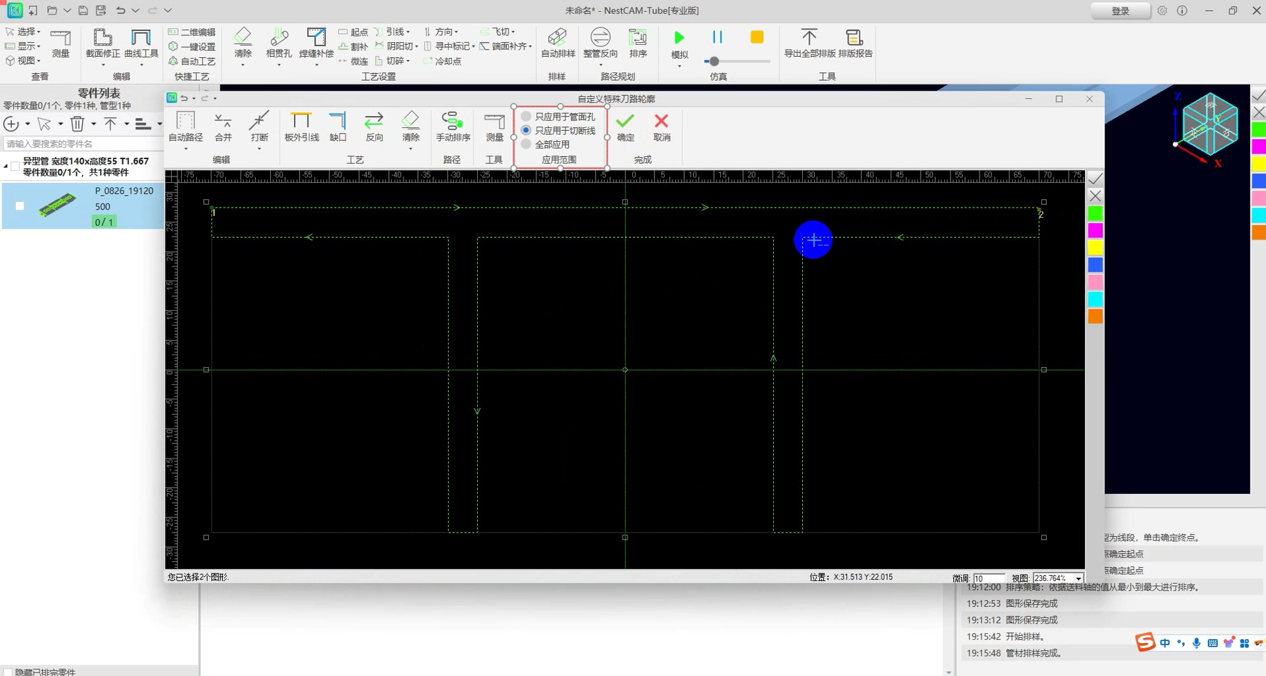
Task: Collapse the 异型管 tree node
Action: 6,166
